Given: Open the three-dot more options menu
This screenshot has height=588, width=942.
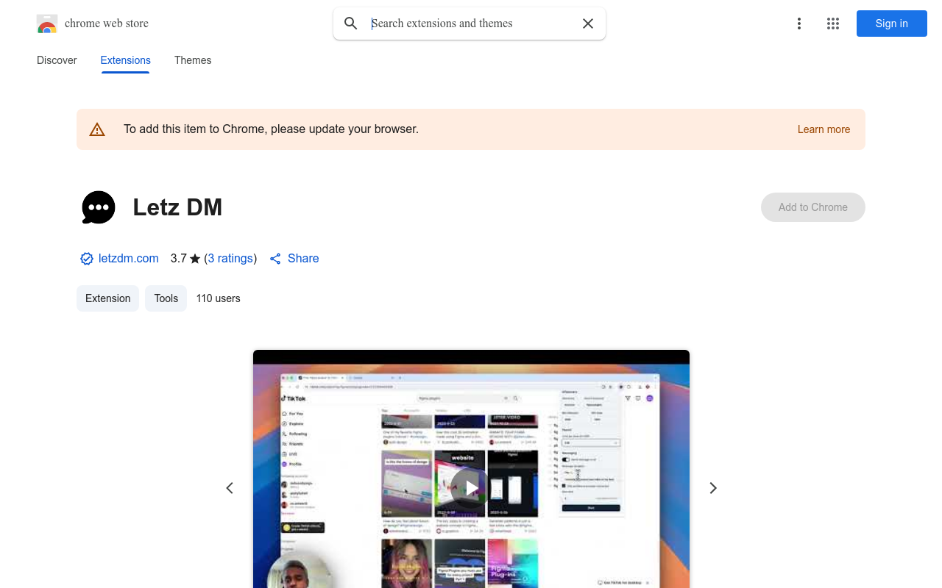Looking at the screenshot, I should tap(799, 24).
